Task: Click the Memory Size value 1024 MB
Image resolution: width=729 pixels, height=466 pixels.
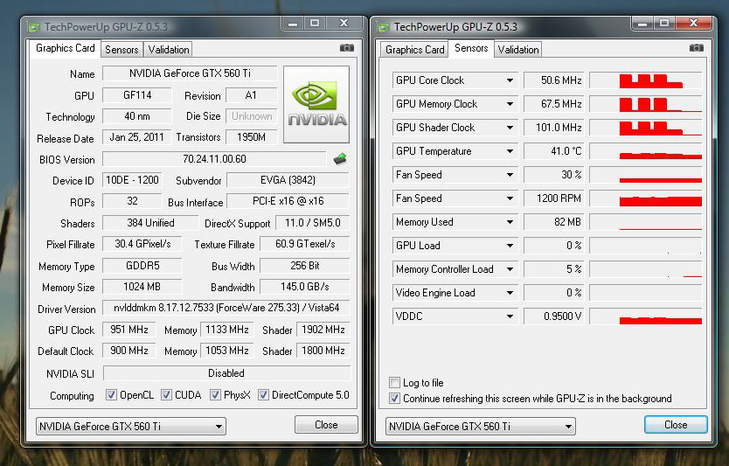Action: click(x=142, y=287)
